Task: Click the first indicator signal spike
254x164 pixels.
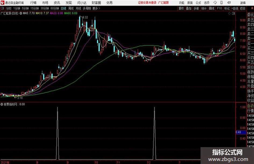Action: [x=58, y=133]
